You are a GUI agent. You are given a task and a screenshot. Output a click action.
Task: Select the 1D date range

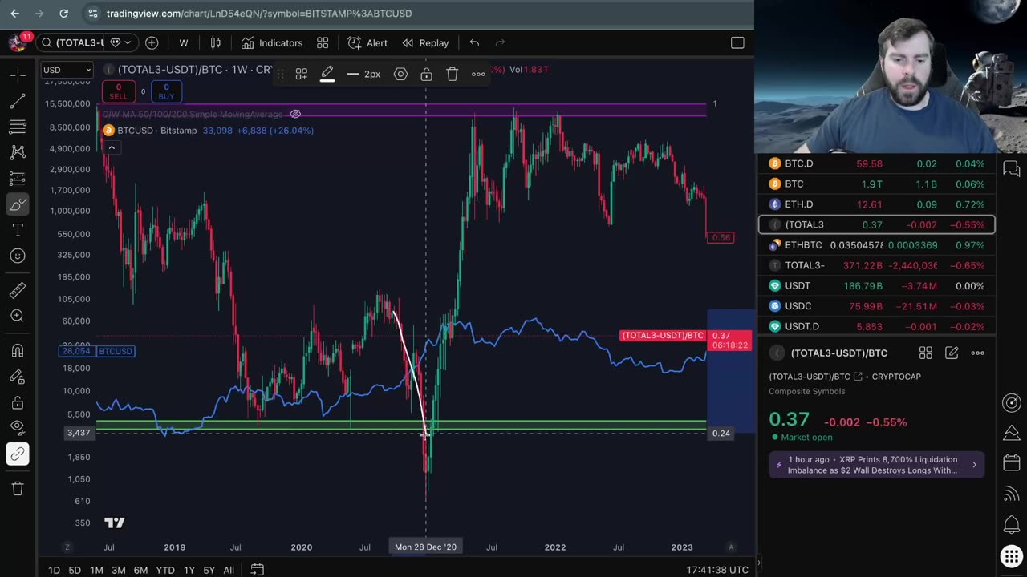click(x=54, y=570)
